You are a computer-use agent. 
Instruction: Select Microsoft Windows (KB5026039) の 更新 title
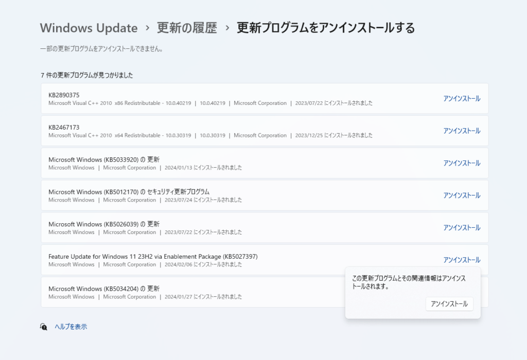pos(104,224)
